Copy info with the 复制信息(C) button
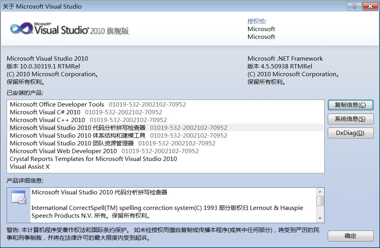Viewport: 380px width, 248px height. coord(350,105)
